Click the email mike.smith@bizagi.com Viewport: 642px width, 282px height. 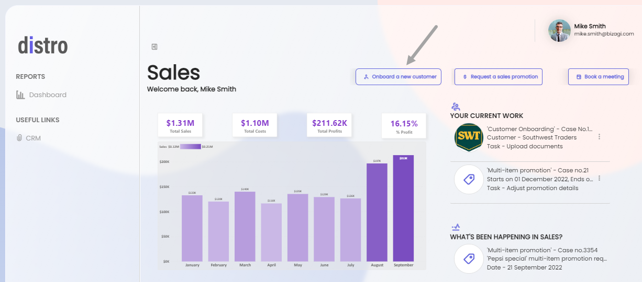pyautogui.click(x=604, y=34)
